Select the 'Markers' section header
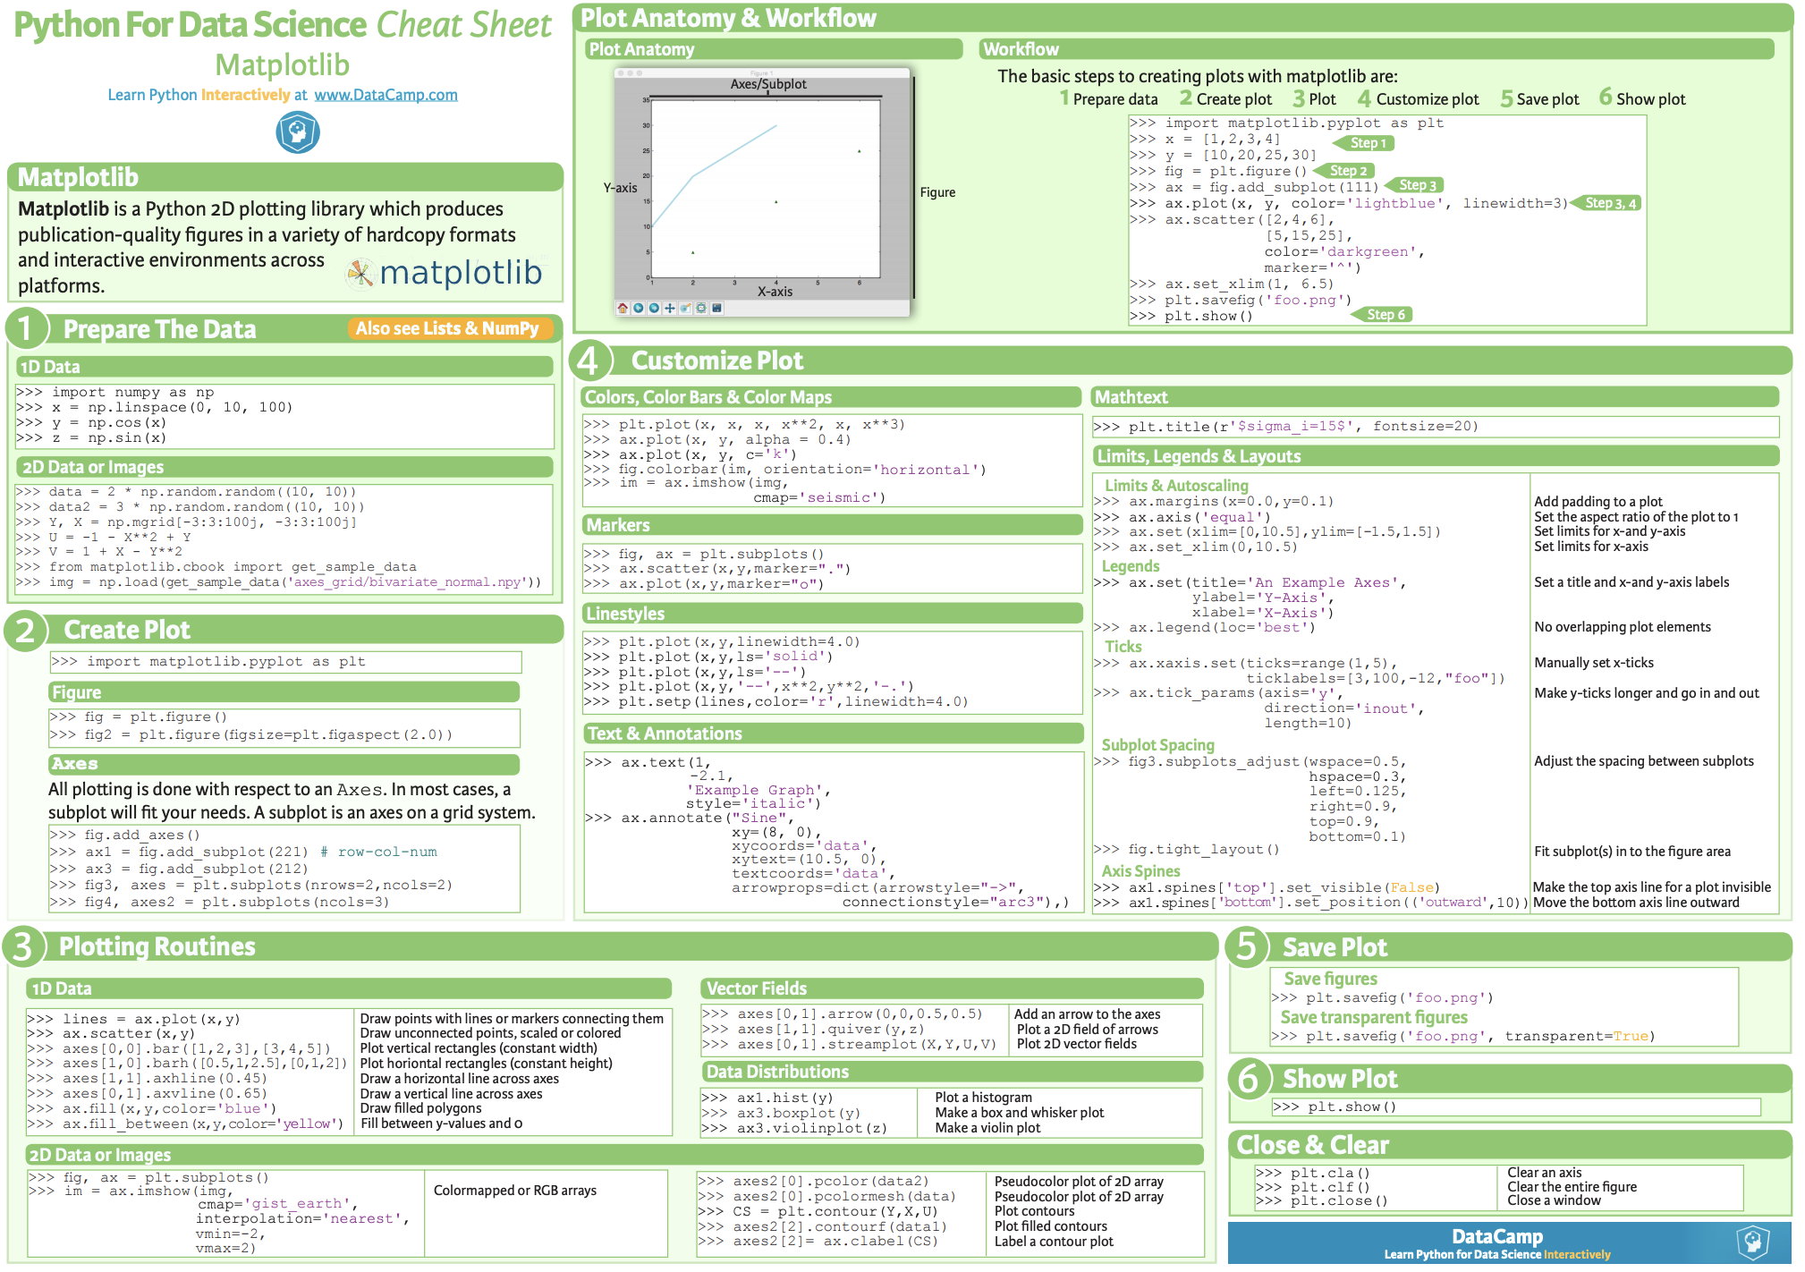The height and width of the screenshot is (1272, 1805). (x=832, y=525)
